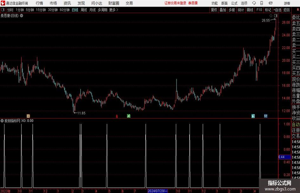Switch to 分时 chart period
The height and width of the screenshot is (193, 300).
click(10, 10)
